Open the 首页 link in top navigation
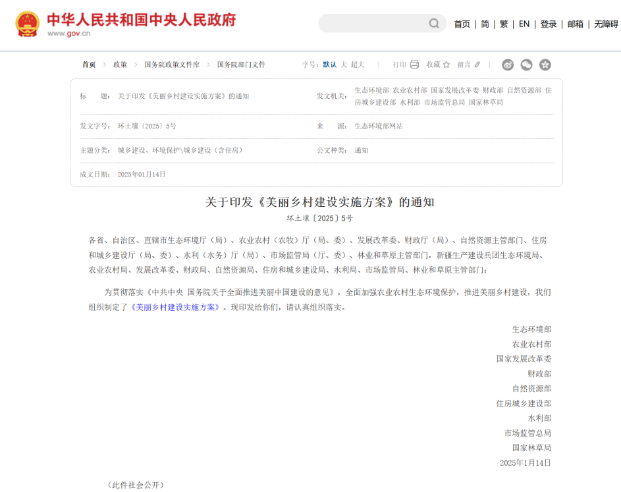The height and width of the screenshot is (492, 621). pos(462,24)
